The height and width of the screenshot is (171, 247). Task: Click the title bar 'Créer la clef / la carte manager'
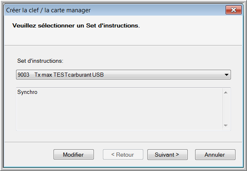pos(48,10)
